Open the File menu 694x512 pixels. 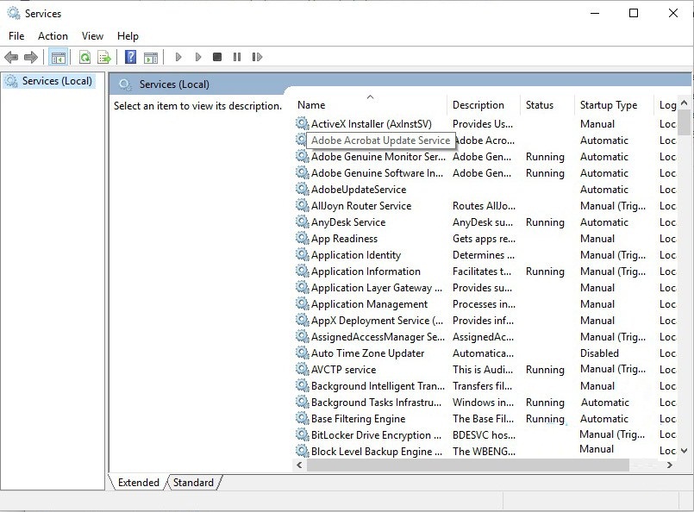[x=16, y=36]
